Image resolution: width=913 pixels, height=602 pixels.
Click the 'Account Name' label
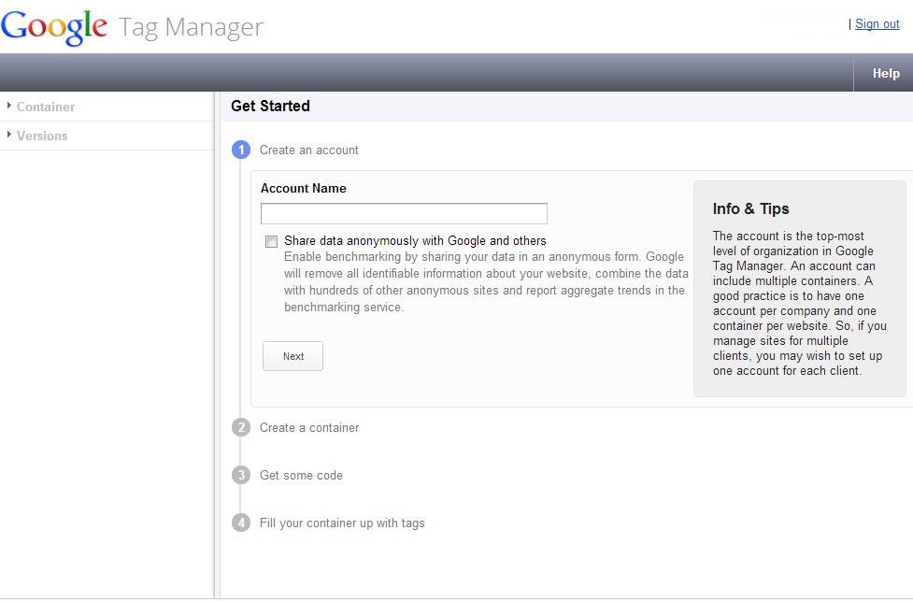[304, 189]
